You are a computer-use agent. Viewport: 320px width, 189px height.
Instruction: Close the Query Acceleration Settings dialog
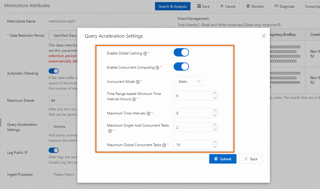264,36
